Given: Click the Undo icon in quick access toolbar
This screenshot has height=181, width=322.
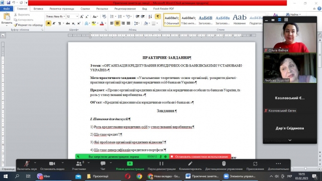Looking at the screenshot, I should coord(14,3).
